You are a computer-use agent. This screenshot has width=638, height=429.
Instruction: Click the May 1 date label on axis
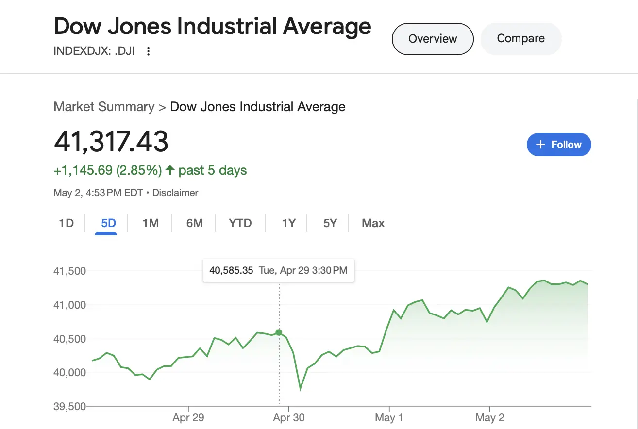pos(389,418)
